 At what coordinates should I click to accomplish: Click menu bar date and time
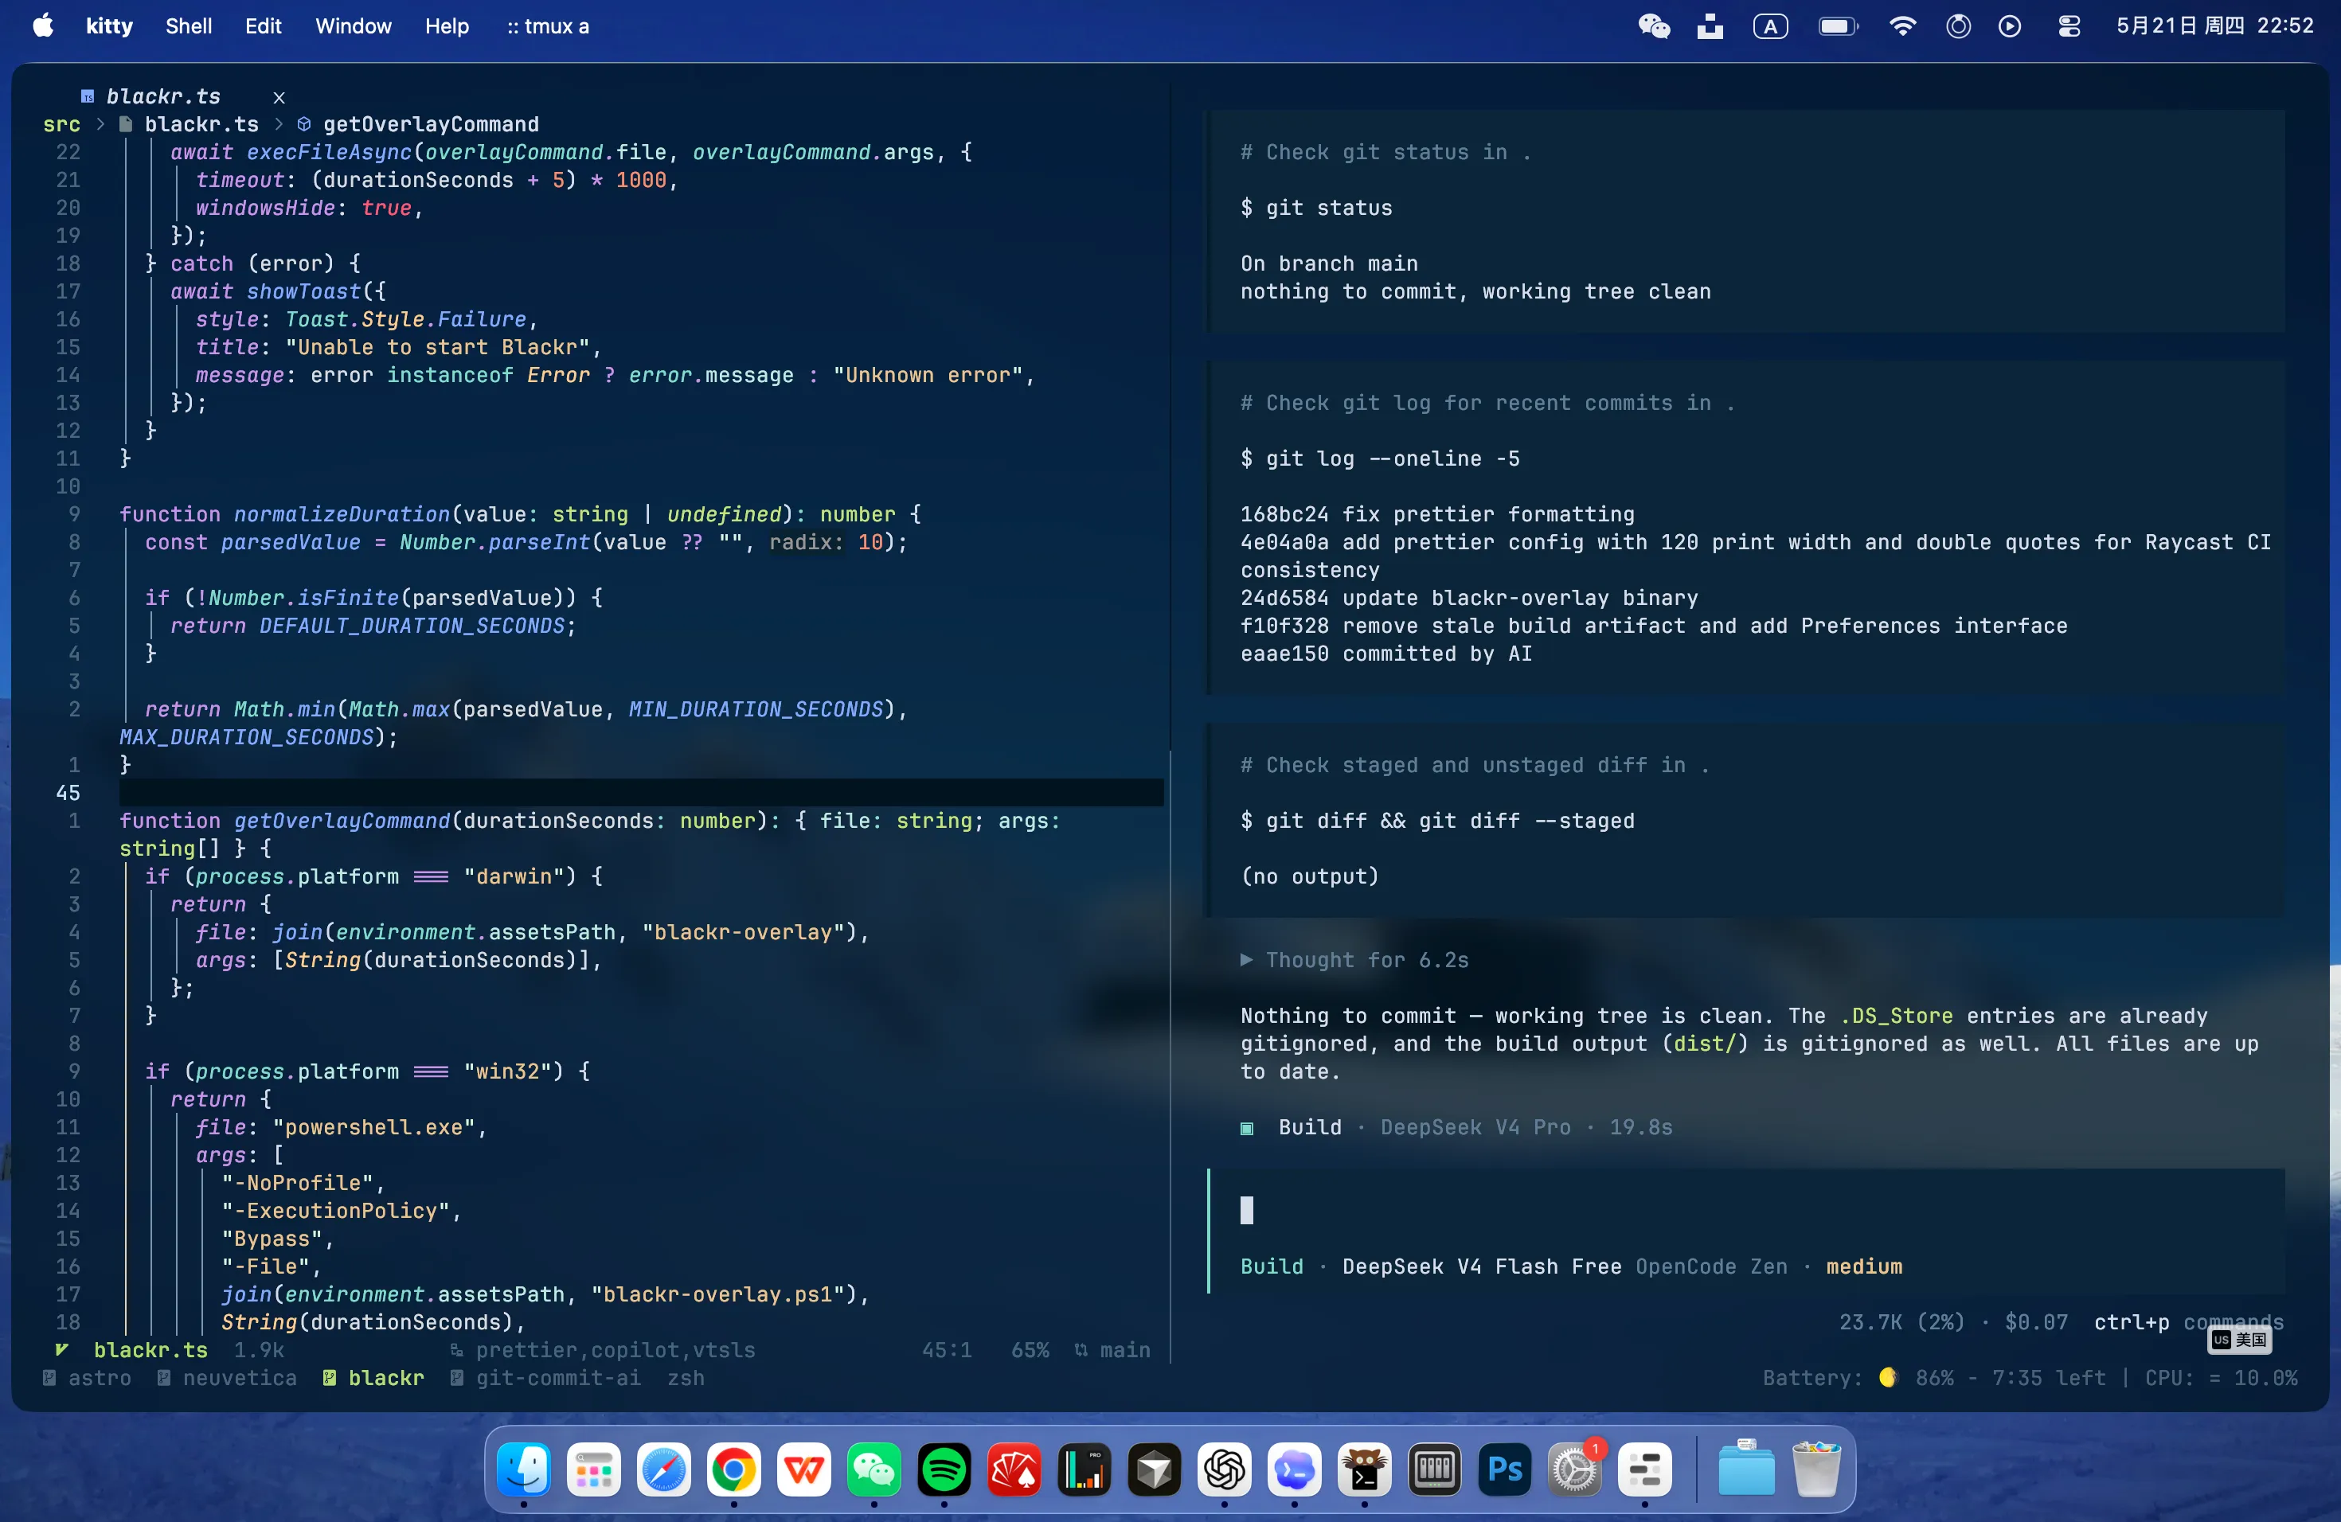click(2215, 26)
